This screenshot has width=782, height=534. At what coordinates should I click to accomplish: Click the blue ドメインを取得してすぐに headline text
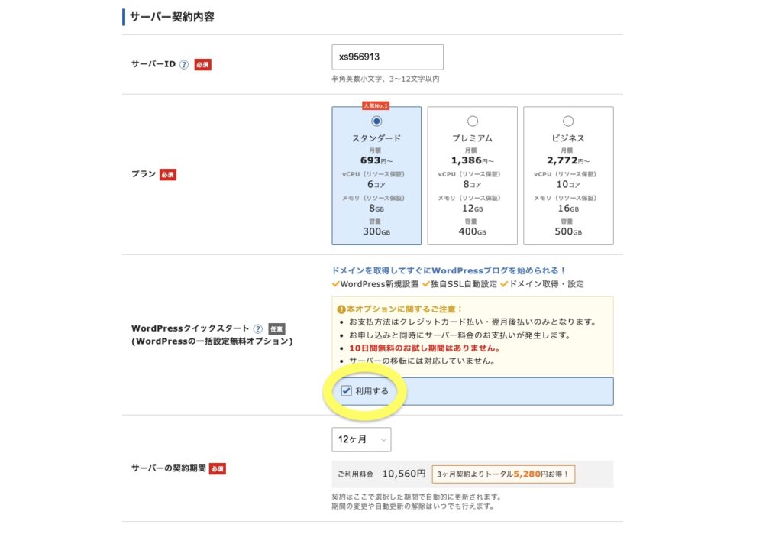pos(448,270)
